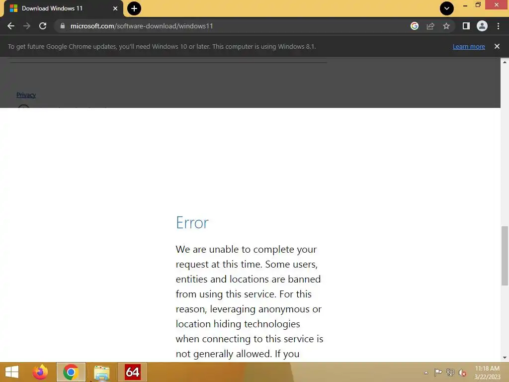The width and height of the screenshot is (509, 382).
Task: Share this page using the share icon
Action: (x=430, y=26)
